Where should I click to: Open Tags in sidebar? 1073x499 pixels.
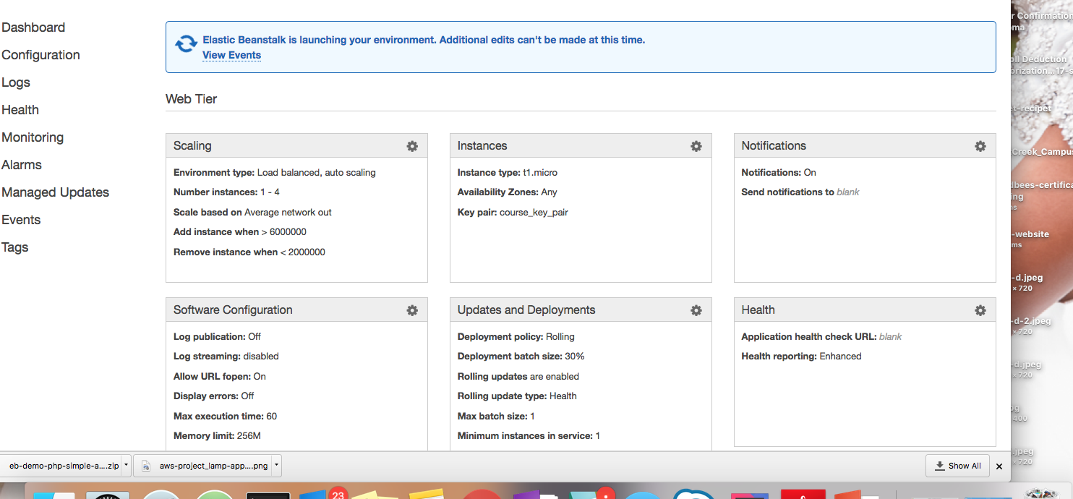(15, 247)
